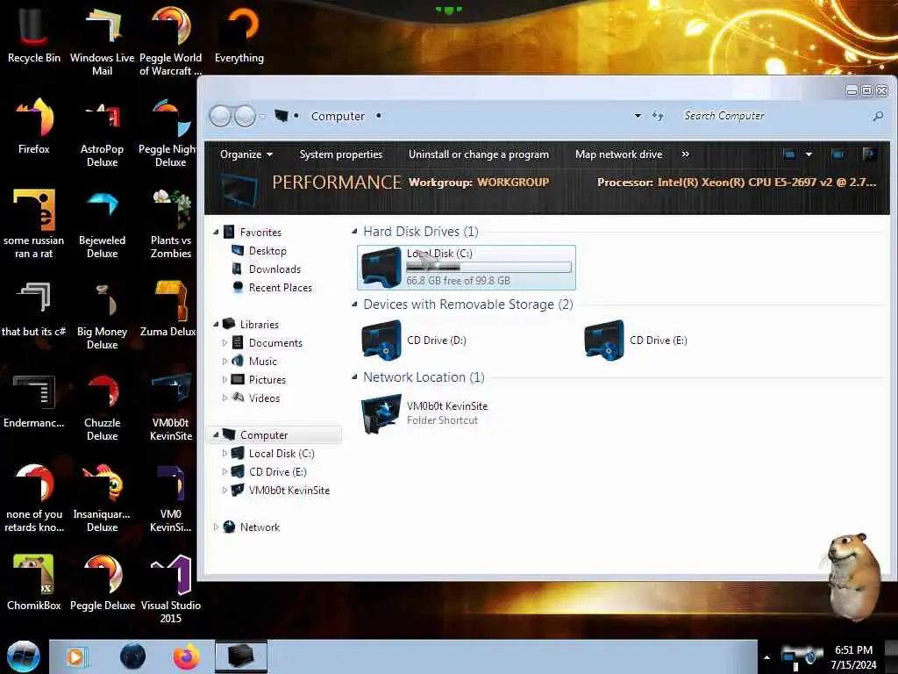Click Map network drive
The height and width of the screenshot is (674, 898).
click(618, 154)
